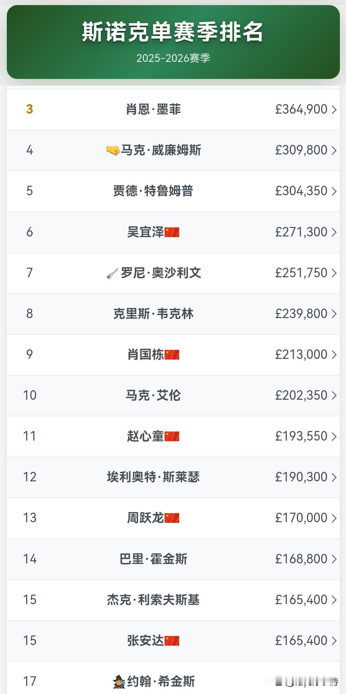Expand the chevron after £364,900
The width and height of the screenshot is (346, 694).
pyautogui.click(x=334, y=110)
